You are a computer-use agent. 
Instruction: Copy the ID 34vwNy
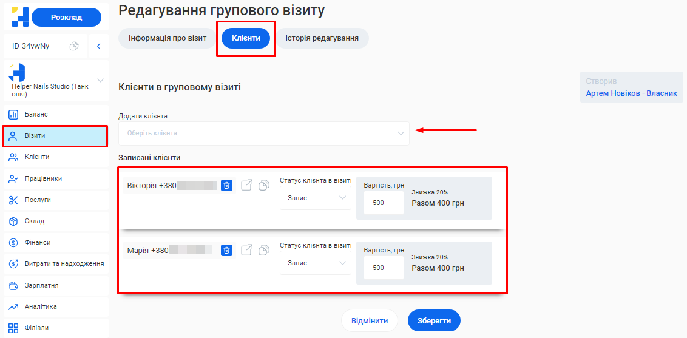point(74,46)
